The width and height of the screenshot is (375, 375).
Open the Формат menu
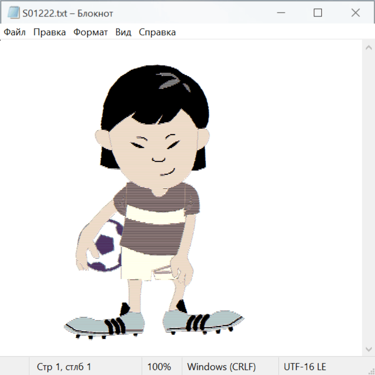[x=90, y=32]
